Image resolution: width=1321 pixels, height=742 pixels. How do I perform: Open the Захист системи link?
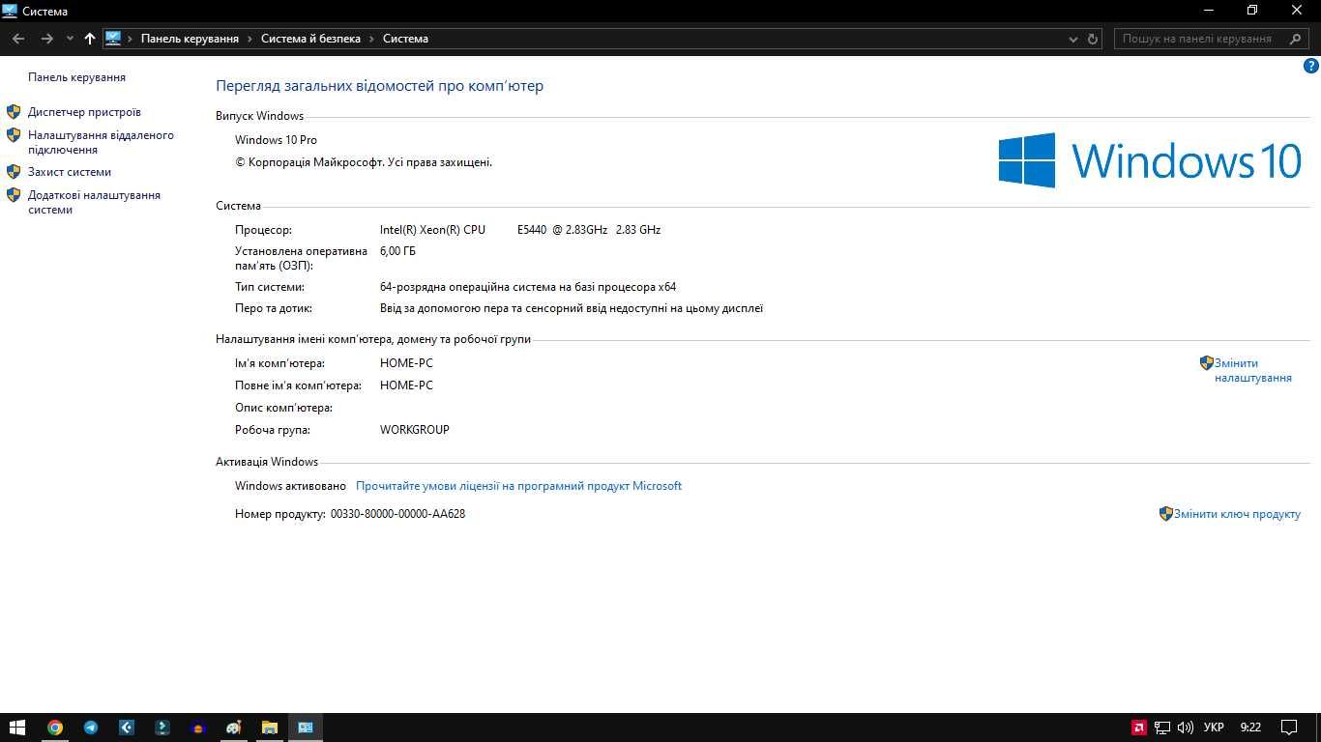(x=70, y=172)
